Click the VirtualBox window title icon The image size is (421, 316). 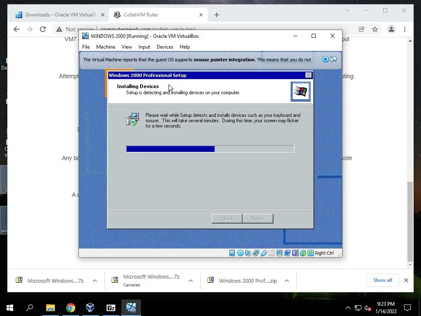click(86, 36)
